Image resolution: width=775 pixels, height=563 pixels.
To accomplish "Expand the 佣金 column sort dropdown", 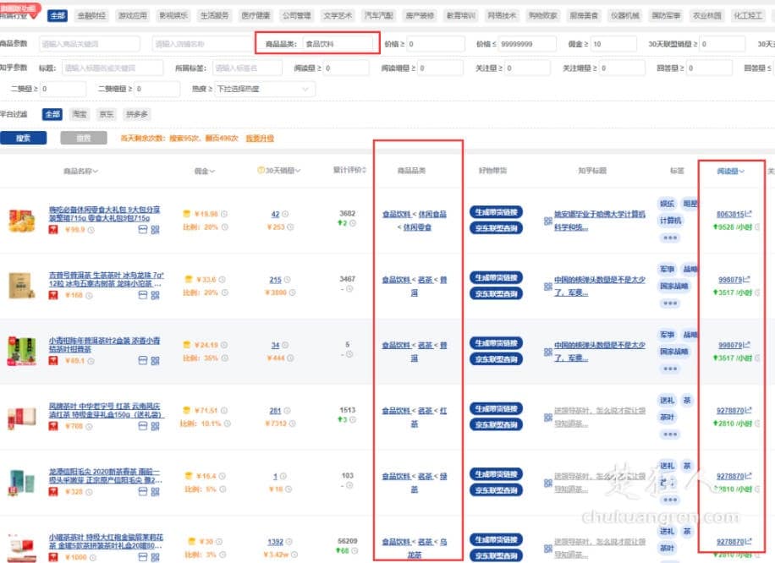I will pyautogui.click(x=202, y=171).
